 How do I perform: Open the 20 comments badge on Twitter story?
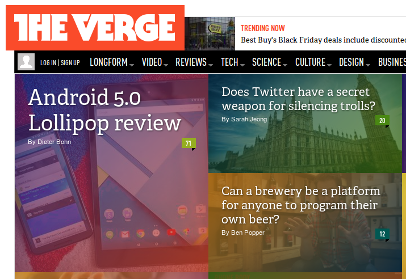click(383, 121)
